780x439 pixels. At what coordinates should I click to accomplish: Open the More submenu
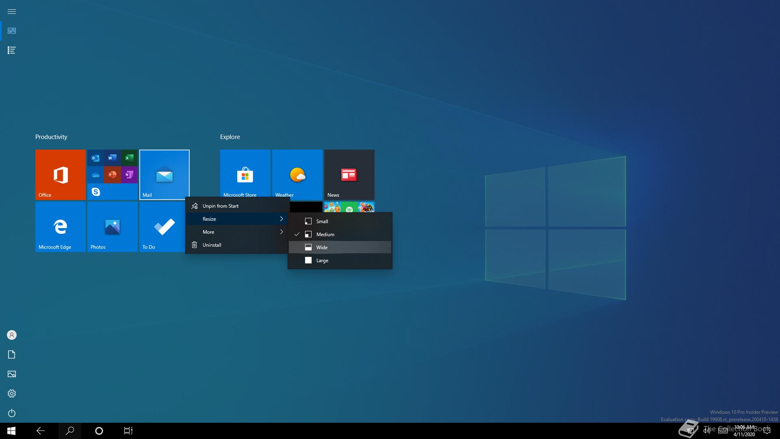(238, 232)
